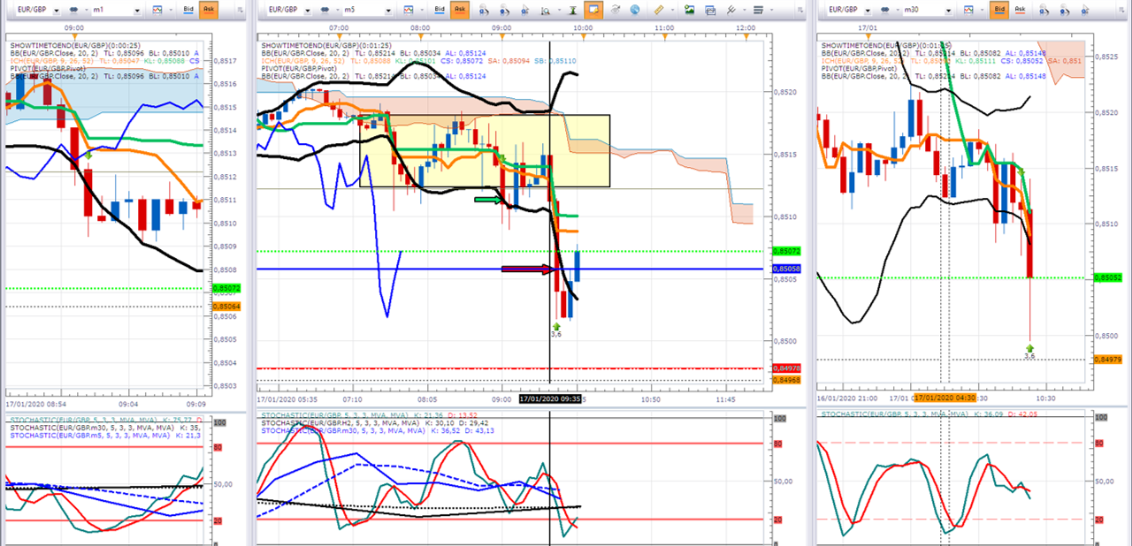Open the toolbar overflow options in the m5 chart
Screen dimensions: 1132x546
click(x=800, y=10)
